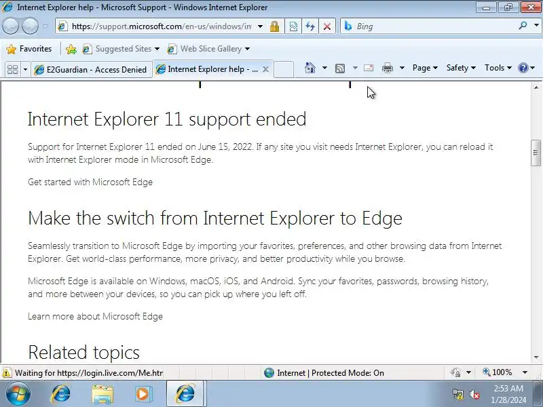This screenshot has height=407, width=543.
Task: Select the Internet Explorer help tab
Action: [208, 69]
